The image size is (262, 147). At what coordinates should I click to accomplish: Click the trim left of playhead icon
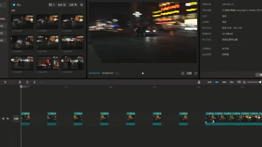(27, 82)
